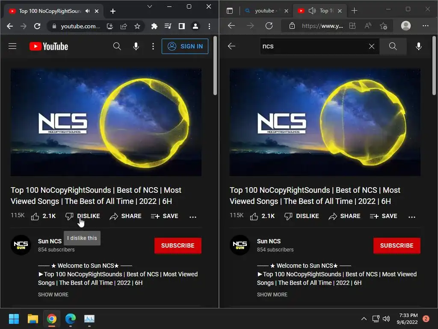Image resolution: width=438 pixels, height=329 pixels.
Task: Open Chrome media controls icon
Action: 168,26
